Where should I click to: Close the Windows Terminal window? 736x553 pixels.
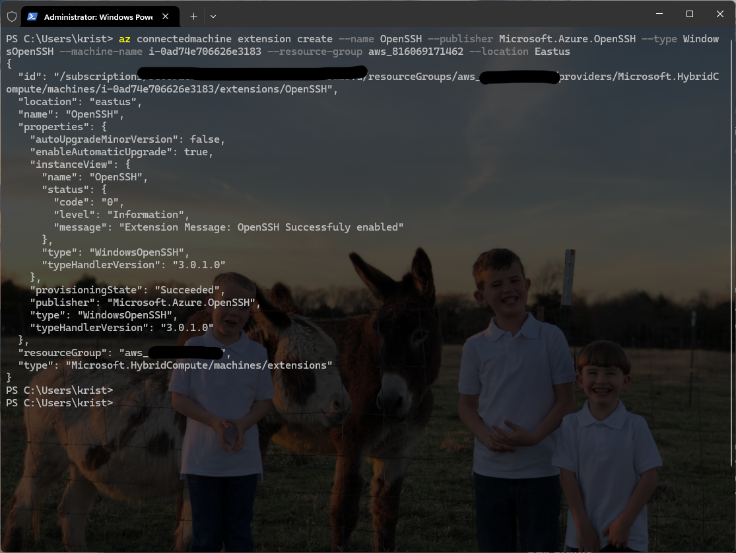pyautogui.click(x=719, y=15)
